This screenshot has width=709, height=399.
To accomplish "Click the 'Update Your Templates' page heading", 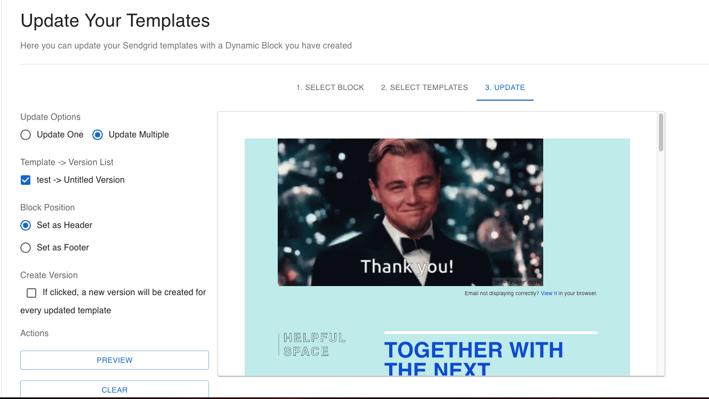I will 115,21.
